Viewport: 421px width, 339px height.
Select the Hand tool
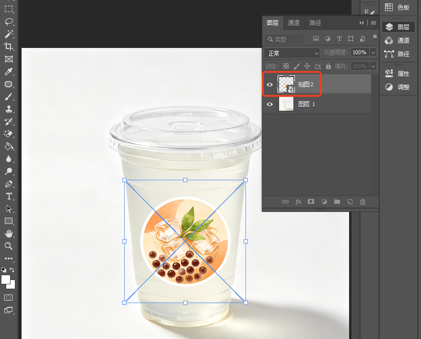(9, 234)
